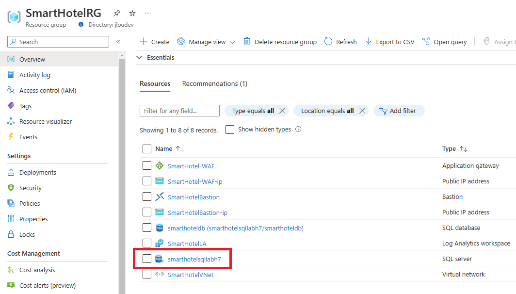Open Overview in the sidebar
516x294 pixels.
pos(59,59)
